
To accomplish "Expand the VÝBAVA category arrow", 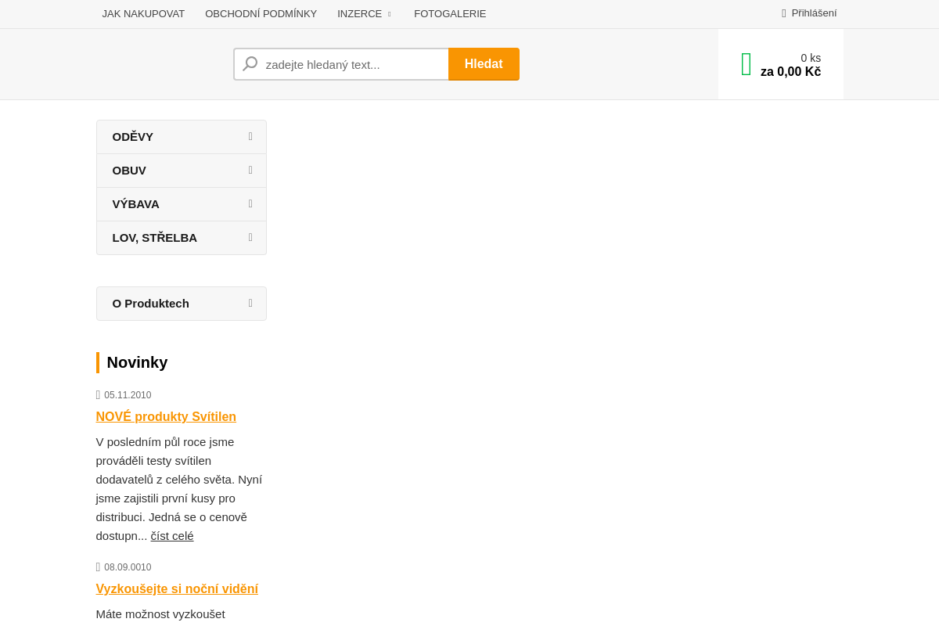I will (x=250, y=204).
